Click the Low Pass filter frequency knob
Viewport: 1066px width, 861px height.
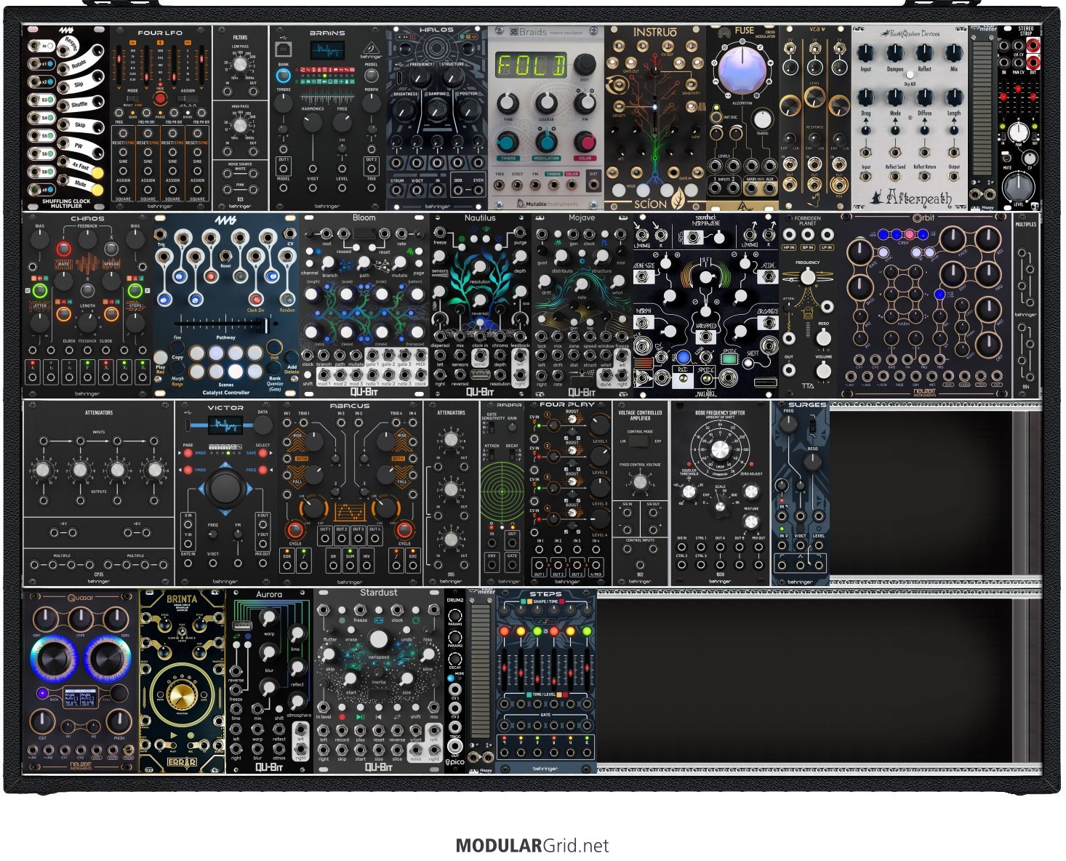240,65
